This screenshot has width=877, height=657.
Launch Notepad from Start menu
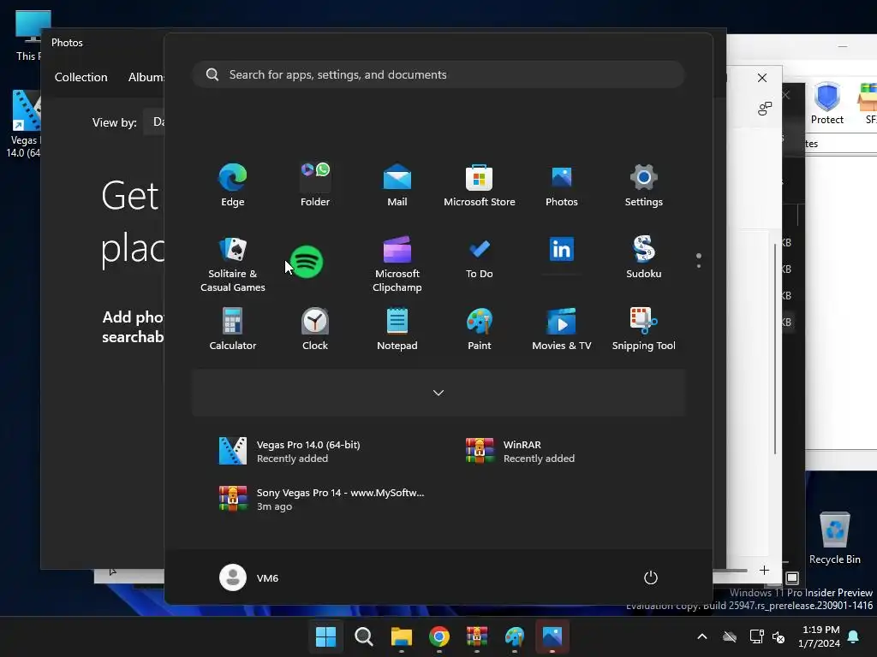click(397, 329)
